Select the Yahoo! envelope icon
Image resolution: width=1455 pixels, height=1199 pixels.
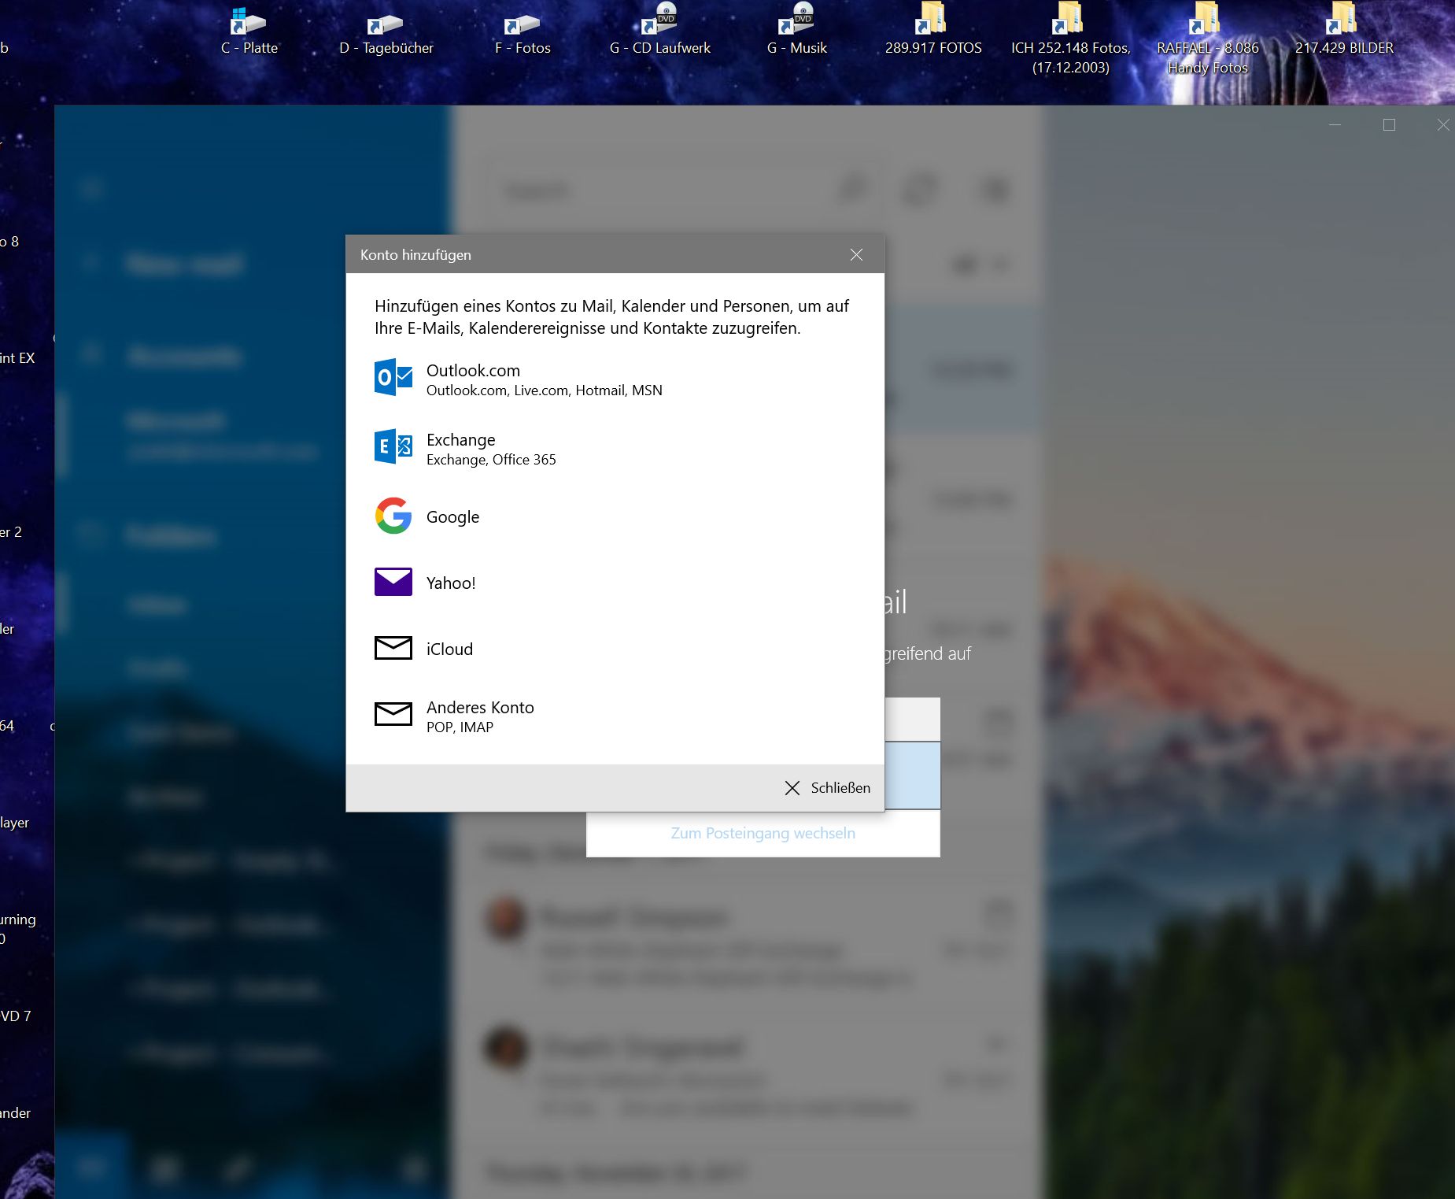[393, 582]
